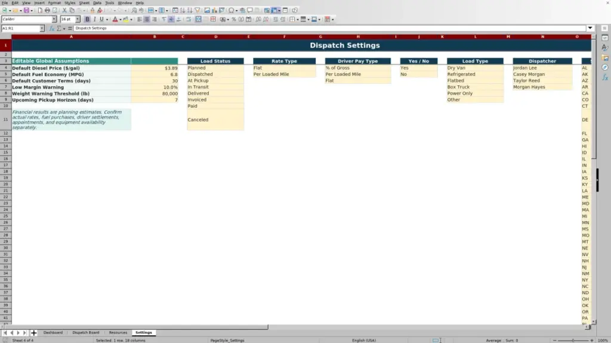Toggle Freeze Rows and Columns
The width and height of the screenshot is (611, 343).
coord(274,11)
